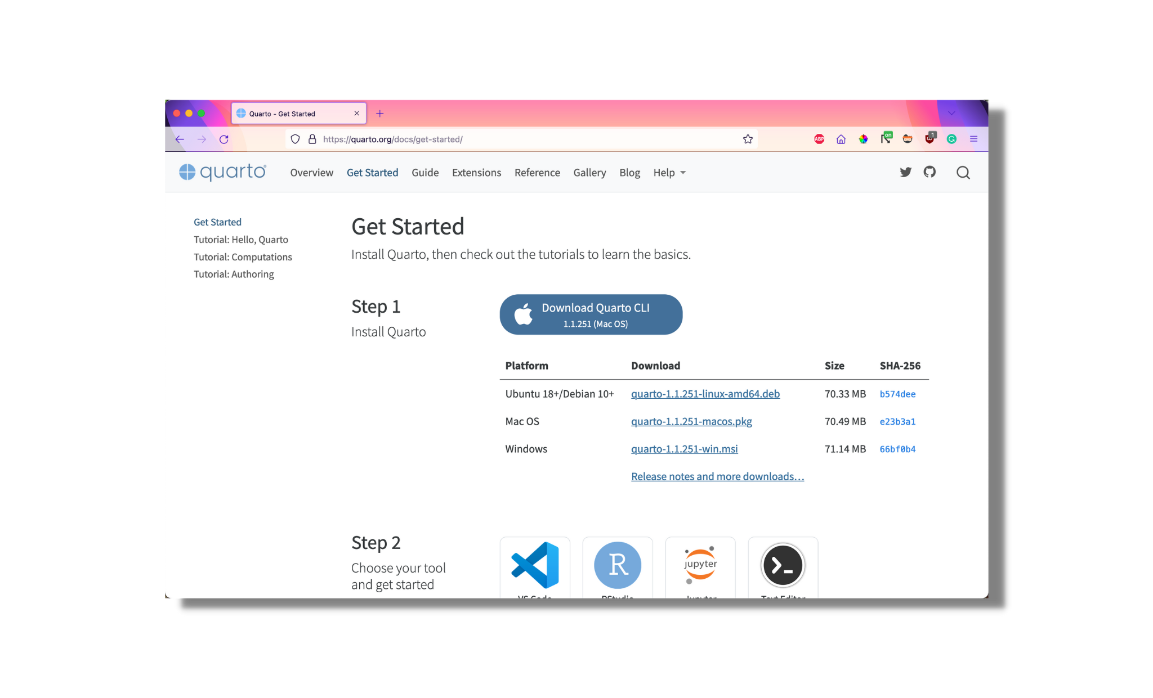Open the list all tabs chevron
1153x698 pixels.
click(951, 113)
